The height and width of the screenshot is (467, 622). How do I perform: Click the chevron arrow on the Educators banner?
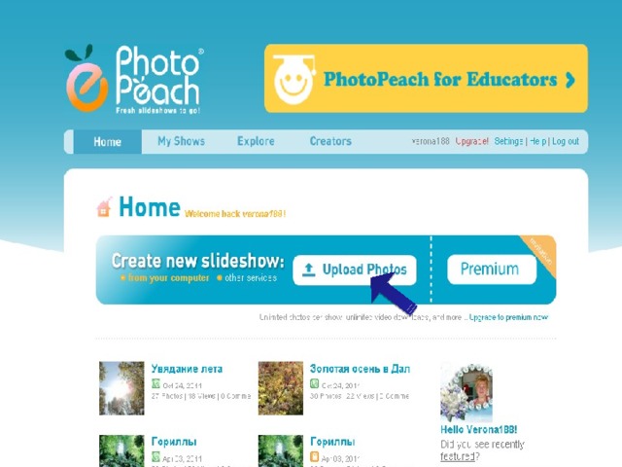[570, 80]
